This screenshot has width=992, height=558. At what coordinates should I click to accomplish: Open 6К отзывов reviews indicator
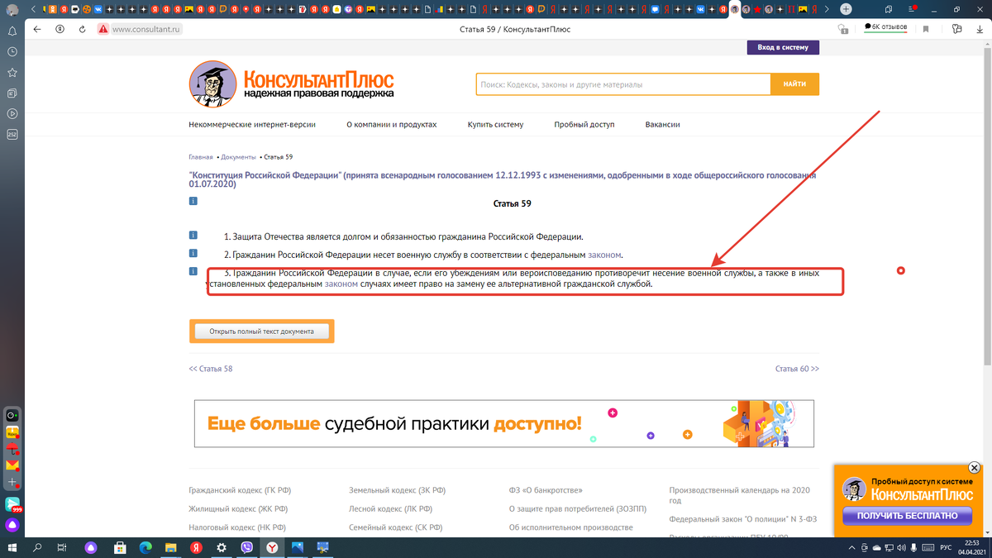885,27
